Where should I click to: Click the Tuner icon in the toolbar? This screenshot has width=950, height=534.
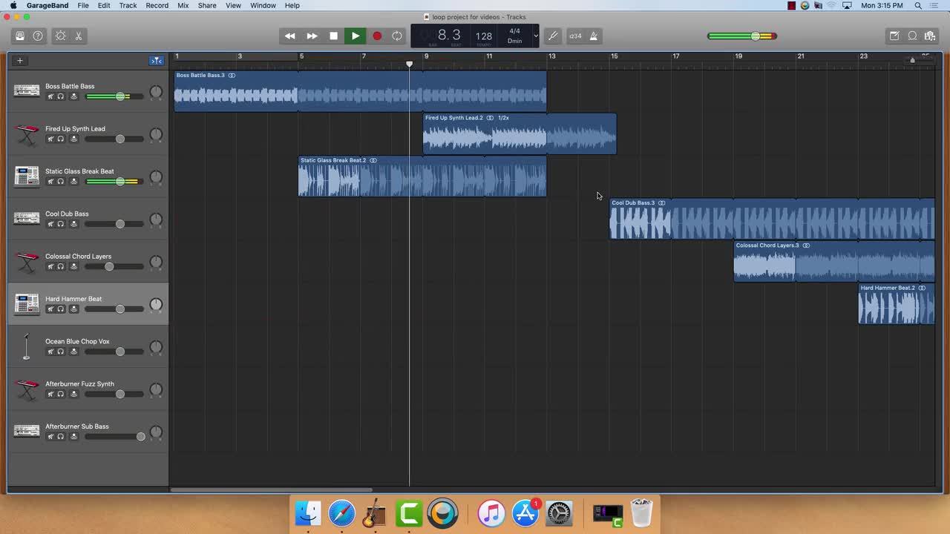pos(552,36)
